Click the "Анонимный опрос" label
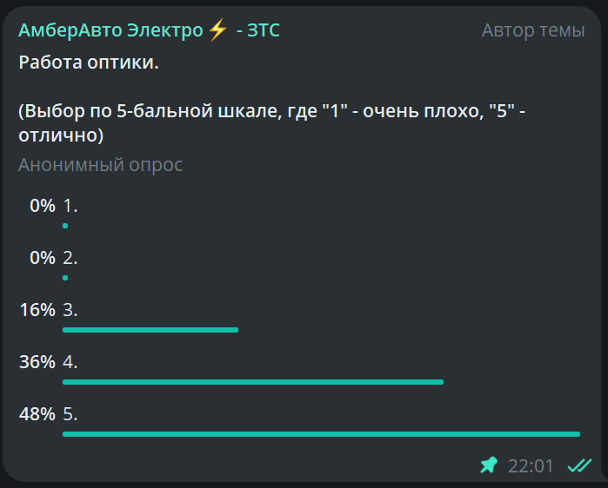This screenshot has width=608, height=488. click(100, 165)
